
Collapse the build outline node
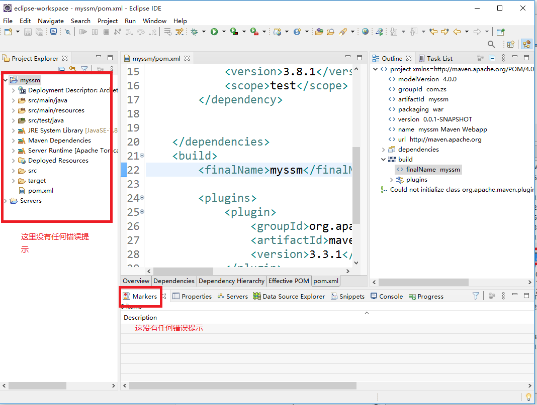point(384,160)
